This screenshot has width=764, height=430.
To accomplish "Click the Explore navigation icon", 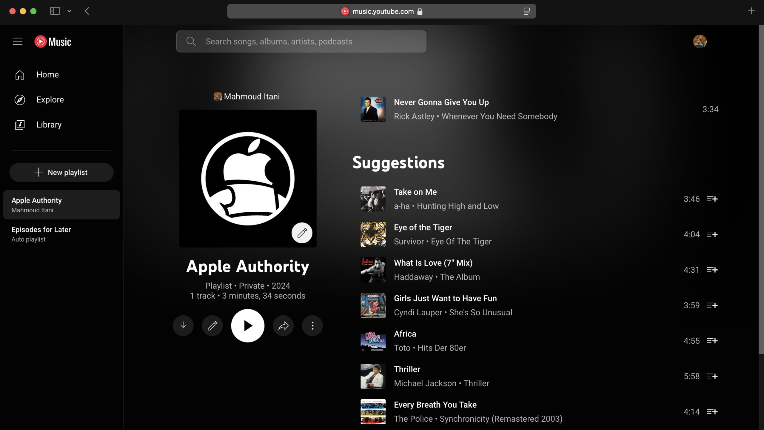I will coord(20,99).
